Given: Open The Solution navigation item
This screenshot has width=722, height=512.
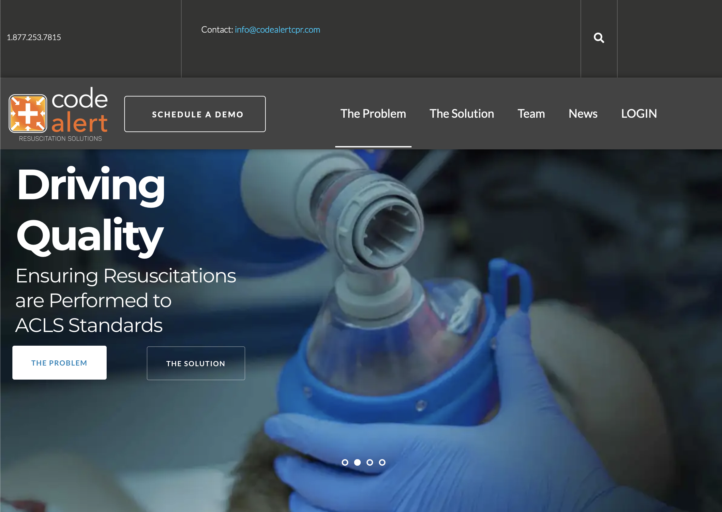Looking at the screenshot, I should (x=462, y=113).
